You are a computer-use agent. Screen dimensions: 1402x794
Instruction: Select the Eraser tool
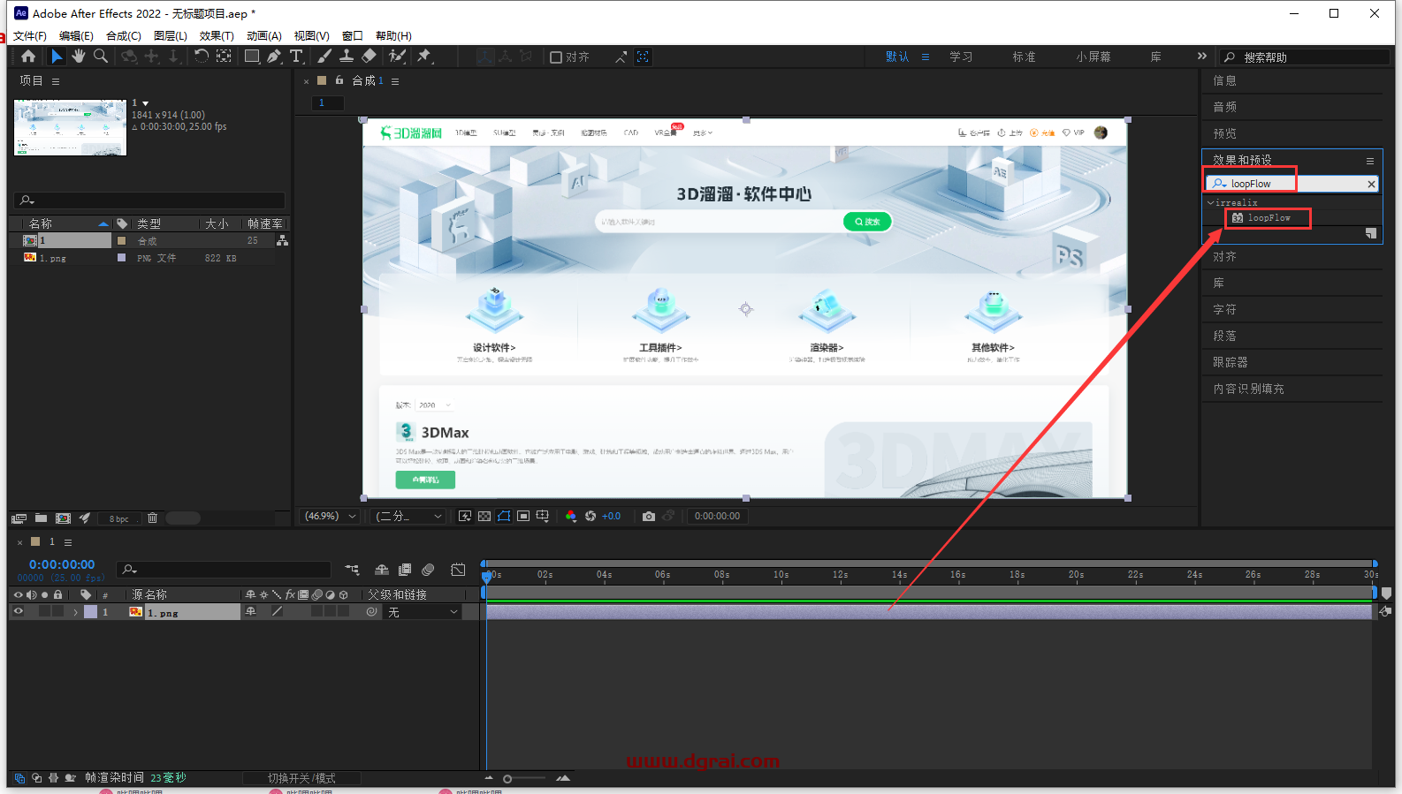point(369,57)
